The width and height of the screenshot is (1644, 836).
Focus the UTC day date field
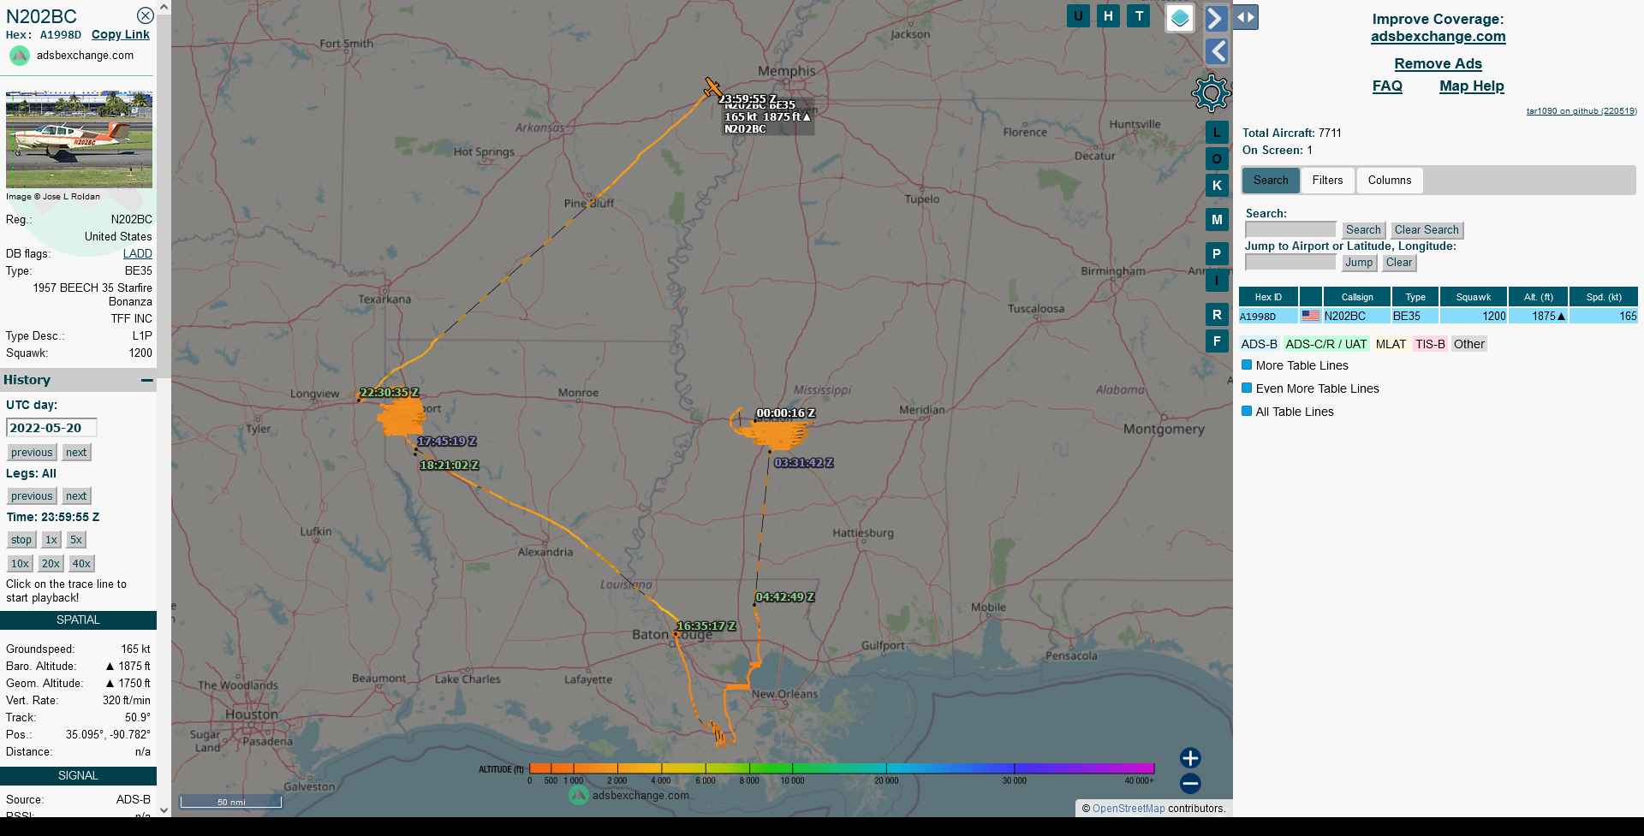51,428
